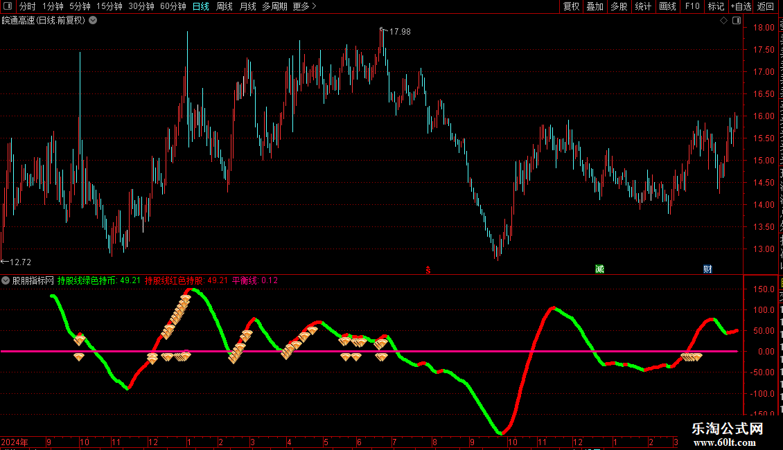Open dropdown beside 股朋指标网 indicator title
783x450 pixels.
click(x=6, y=281)
